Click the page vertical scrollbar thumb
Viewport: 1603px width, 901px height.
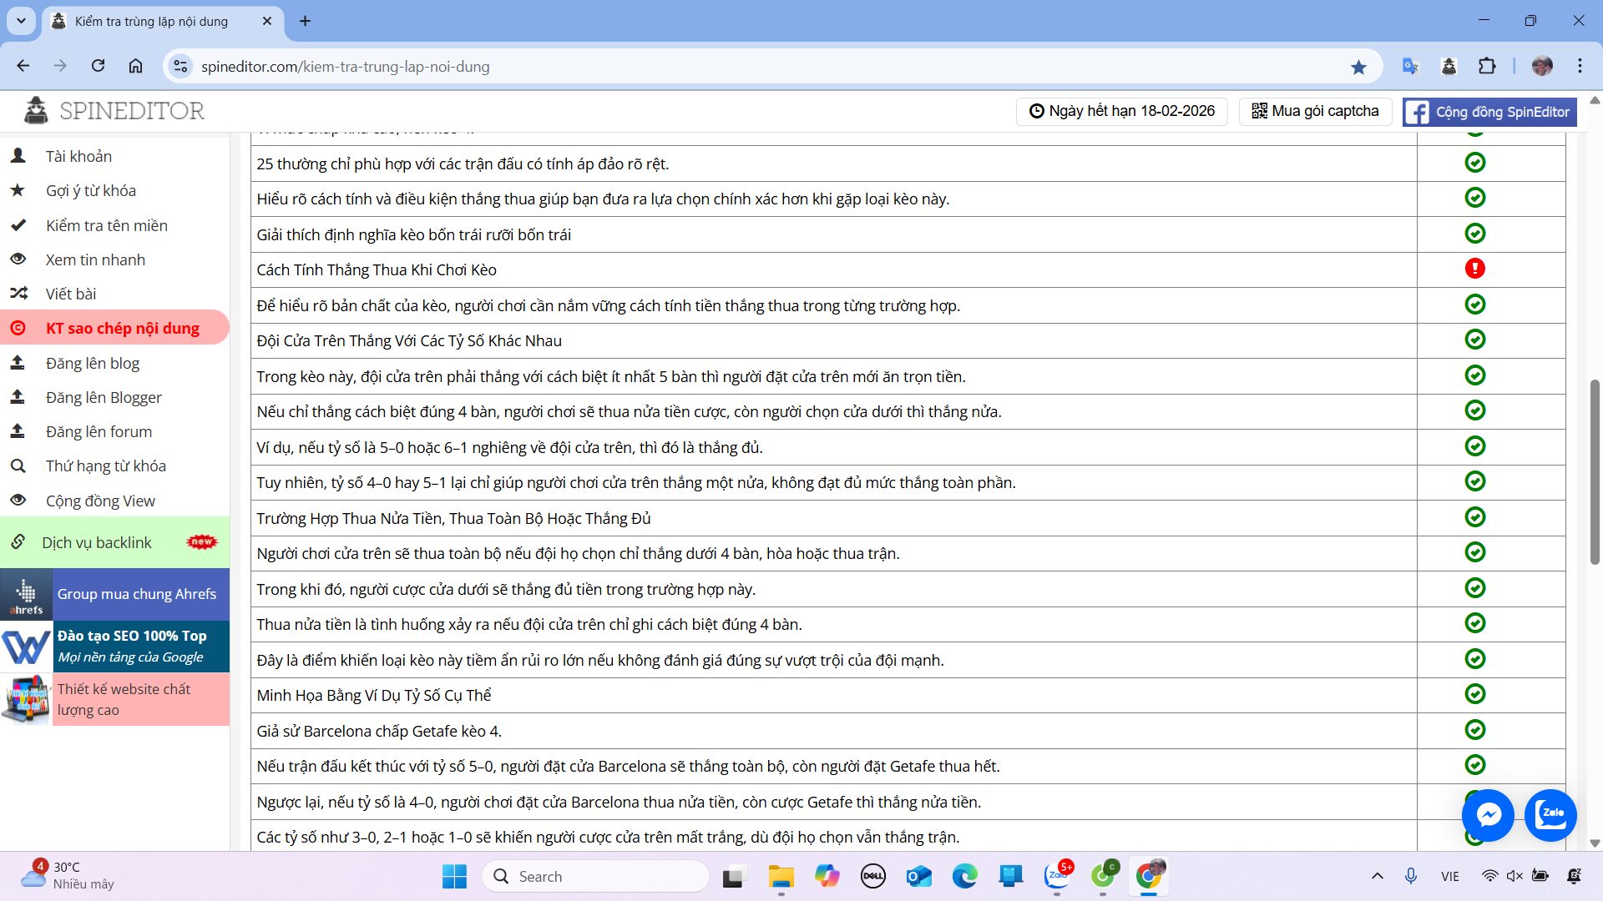click(x=1594, y=471)
